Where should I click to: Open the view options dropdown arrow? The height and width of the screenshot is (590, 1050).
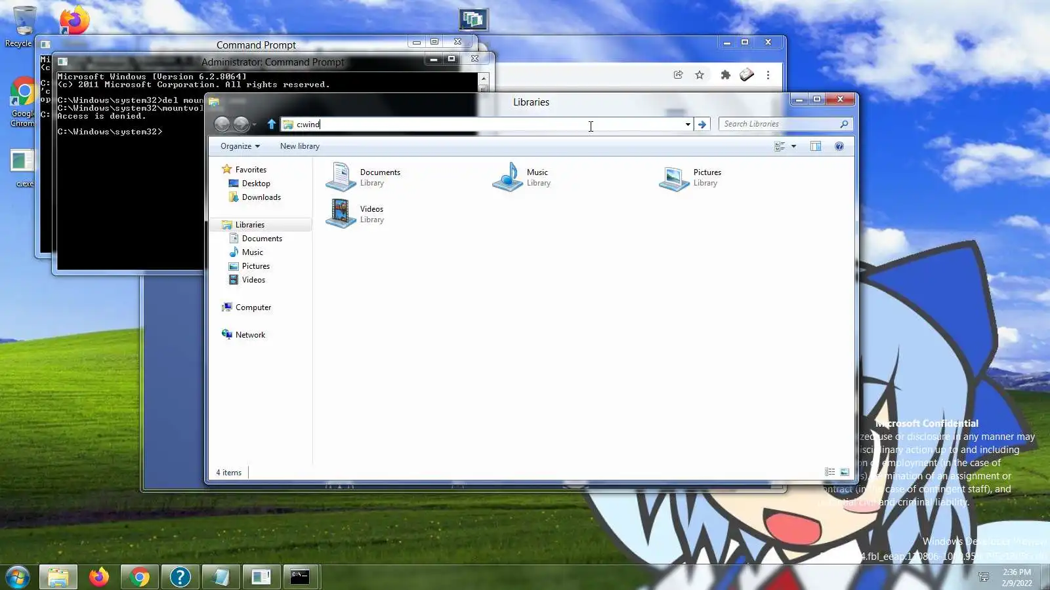[x=793, y=146]
